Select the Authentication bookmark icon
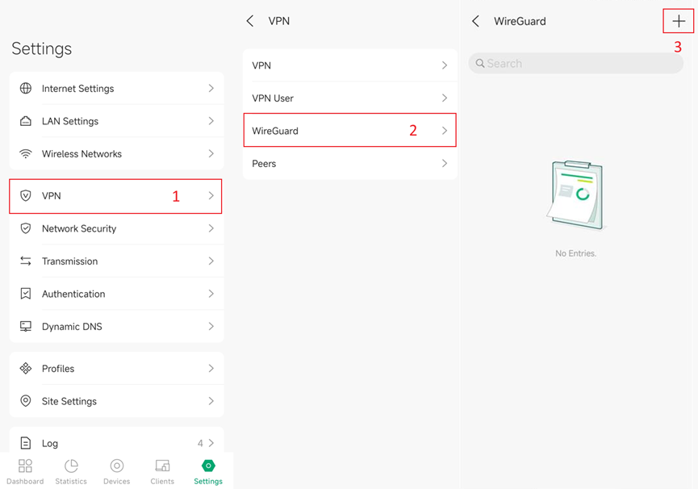 (25, 294)
